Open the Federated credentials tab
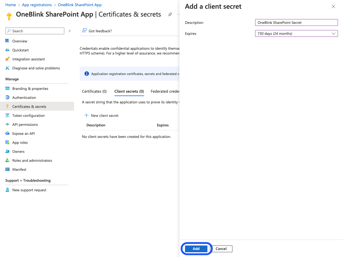343x257 pixels. 165,91
